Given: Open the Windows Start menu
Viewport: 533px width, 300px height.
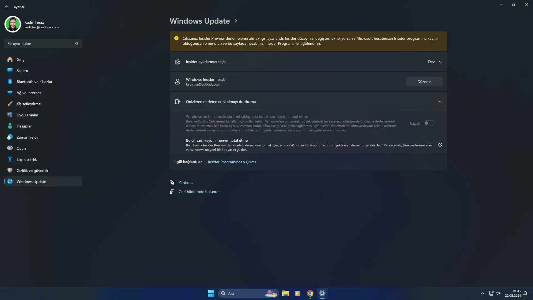Looking at the screenshot, I should tap(211, 293).
